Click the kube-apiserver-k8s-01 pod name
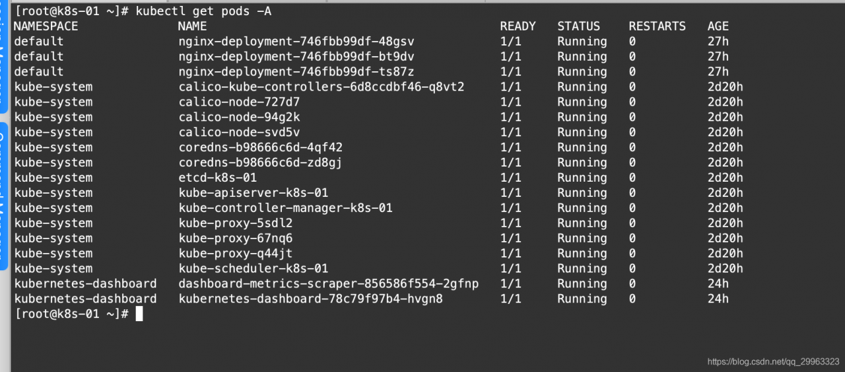Viewport: 845px width, 372px height. click(x=253, y=193)
